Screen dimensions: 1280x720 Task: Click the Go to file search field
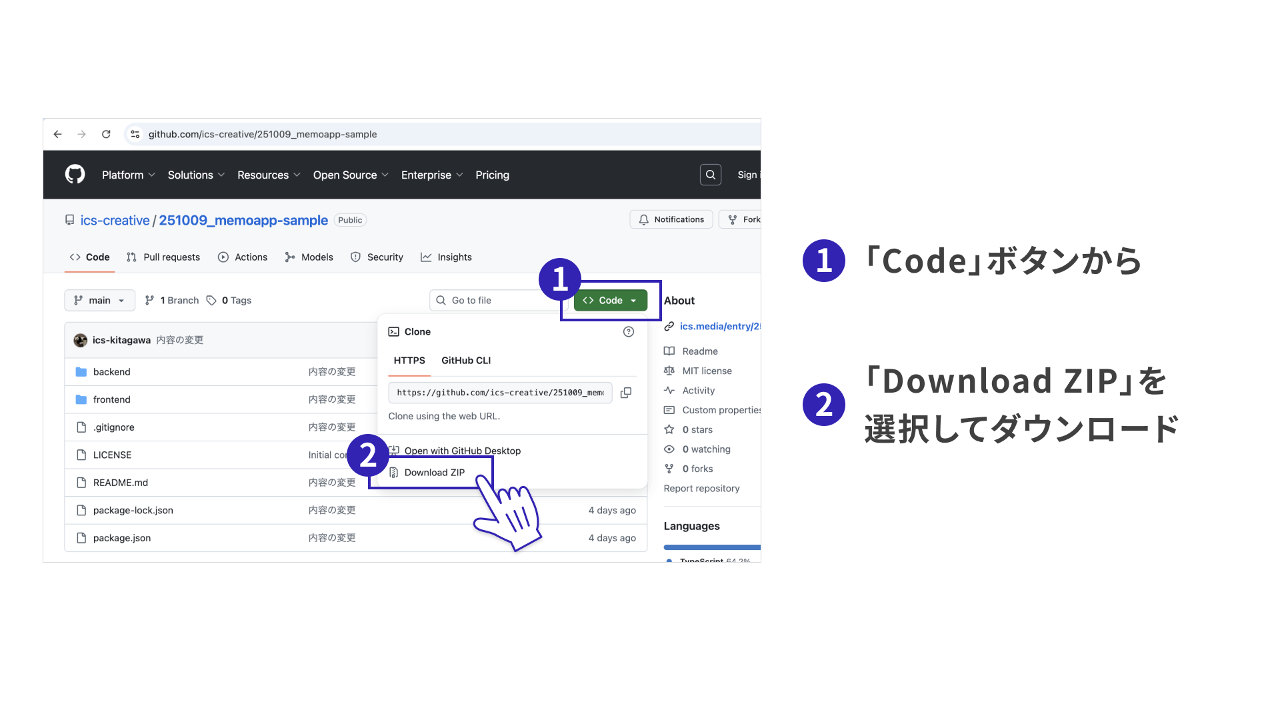pyautogui.click(x=497, y=301)
